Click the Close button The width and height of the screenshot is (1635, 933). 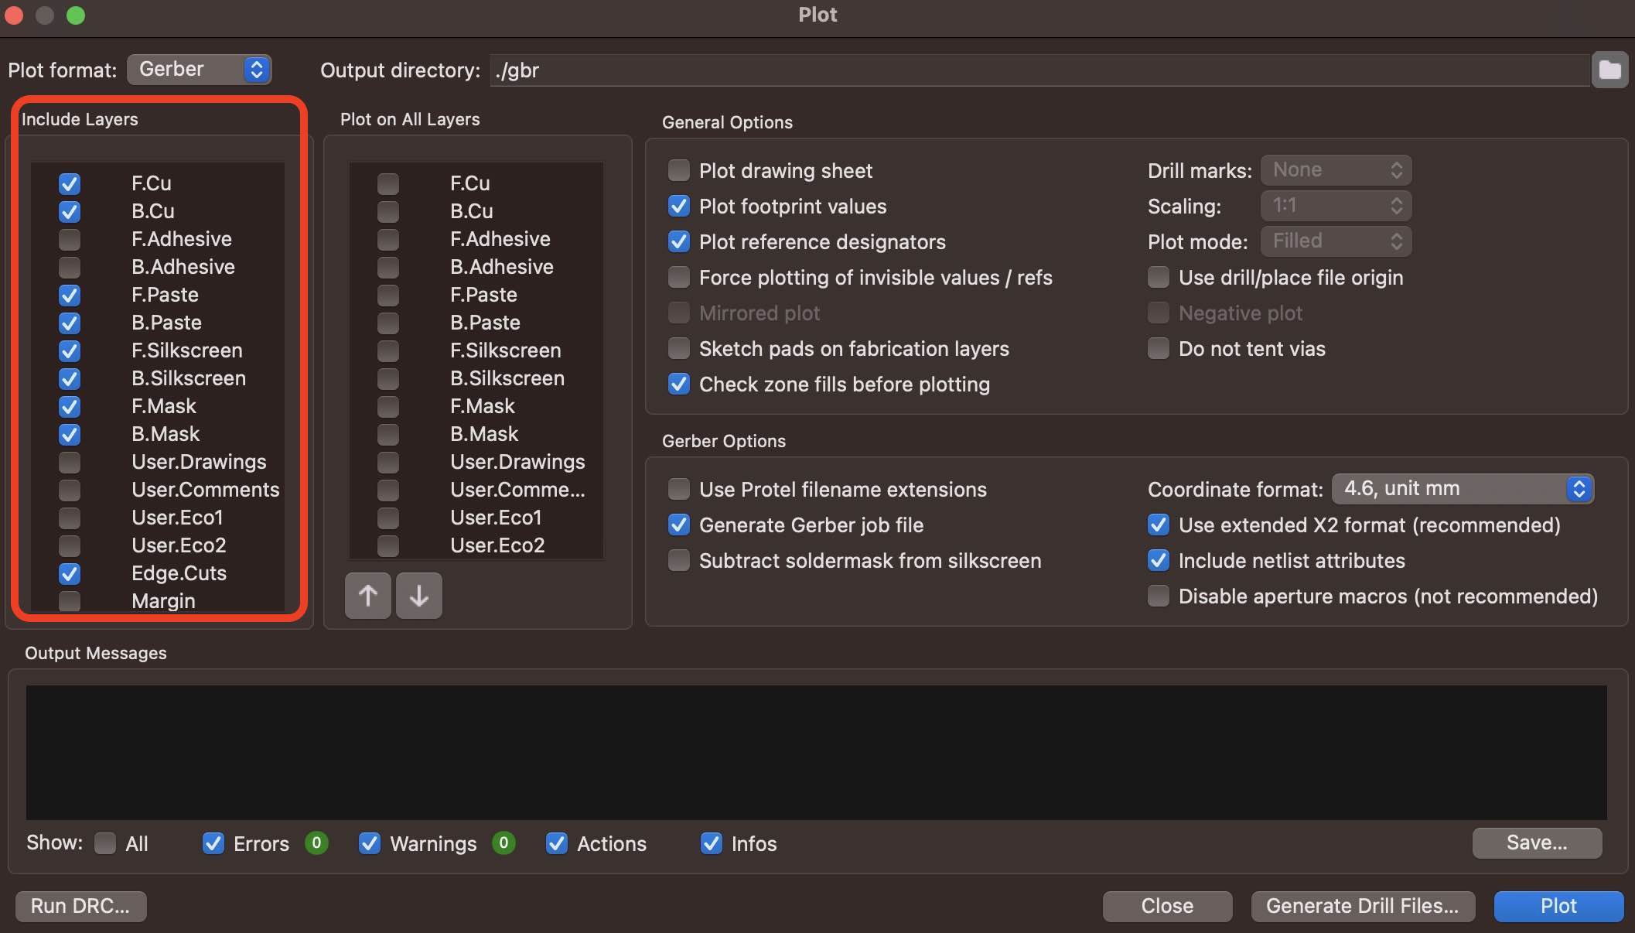[1167, 906]
